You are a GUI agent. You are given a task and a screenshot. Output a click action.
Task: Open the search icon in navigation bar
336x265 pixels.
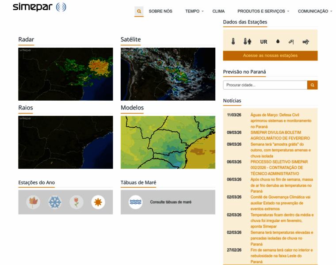139,11
